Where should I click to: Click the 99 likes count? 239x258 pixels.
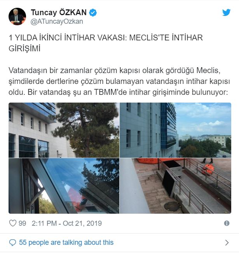(x=22, y=223)
